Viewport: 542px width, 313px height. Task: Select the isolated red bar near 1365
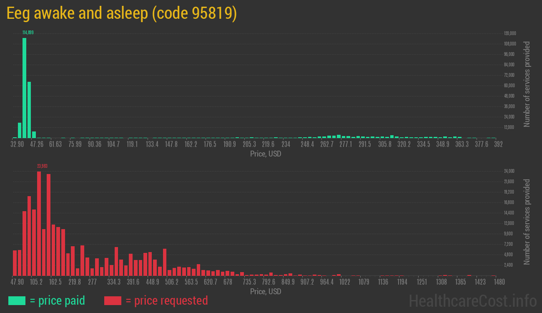click(469, 275)
